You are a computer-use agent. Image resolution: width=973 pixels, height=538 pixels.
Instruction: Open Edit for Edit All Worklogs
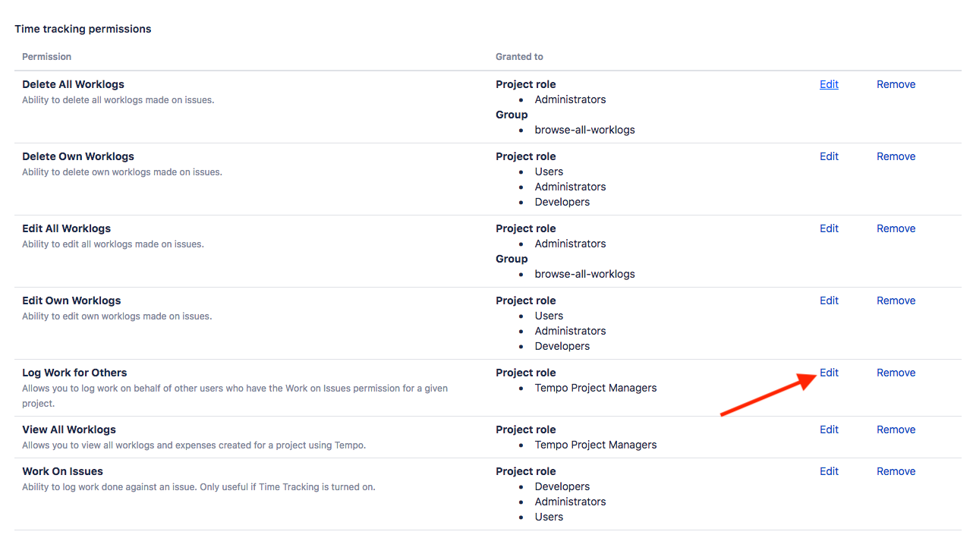click(x=829, y=228)
